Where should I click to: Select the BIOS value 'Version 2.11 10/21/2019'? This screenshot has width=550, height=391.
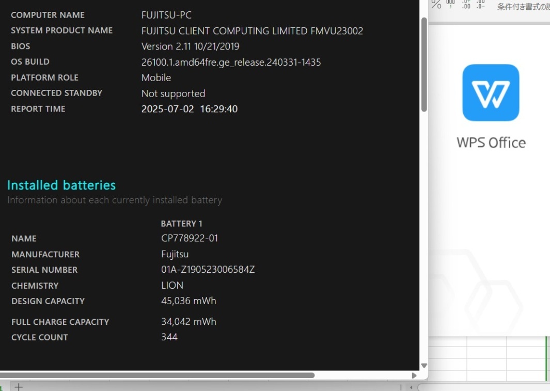coord(190,46)
